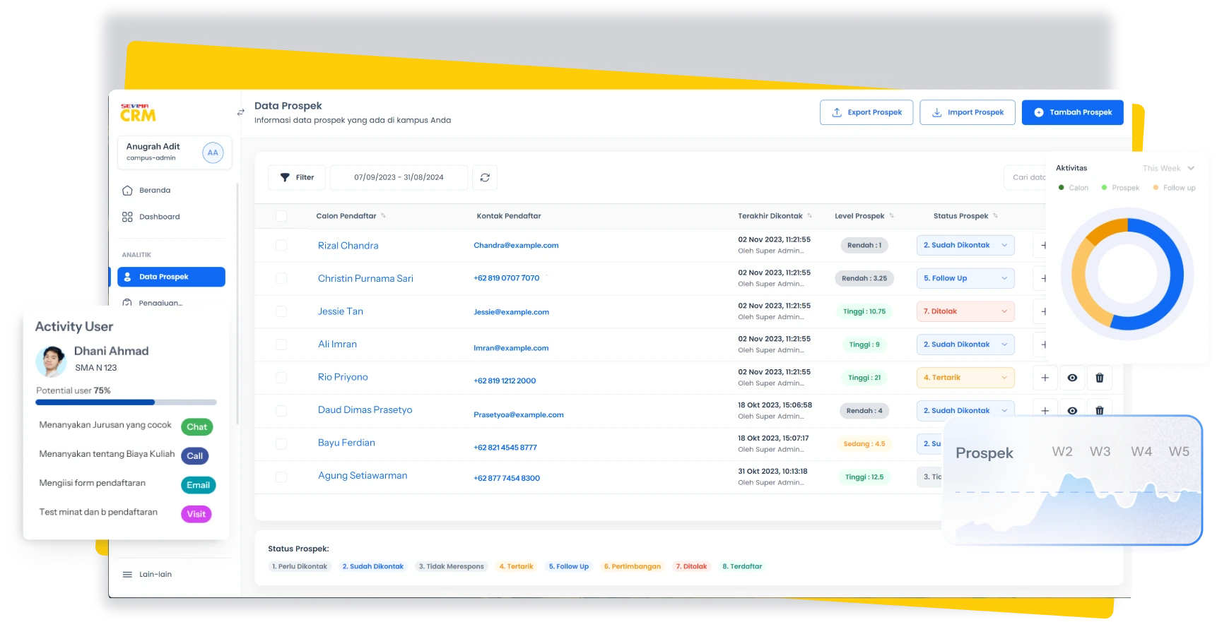Click the plus icon in Rizal Chandra's row
The image size is (1217, 622).
(x=1040, y=246)
